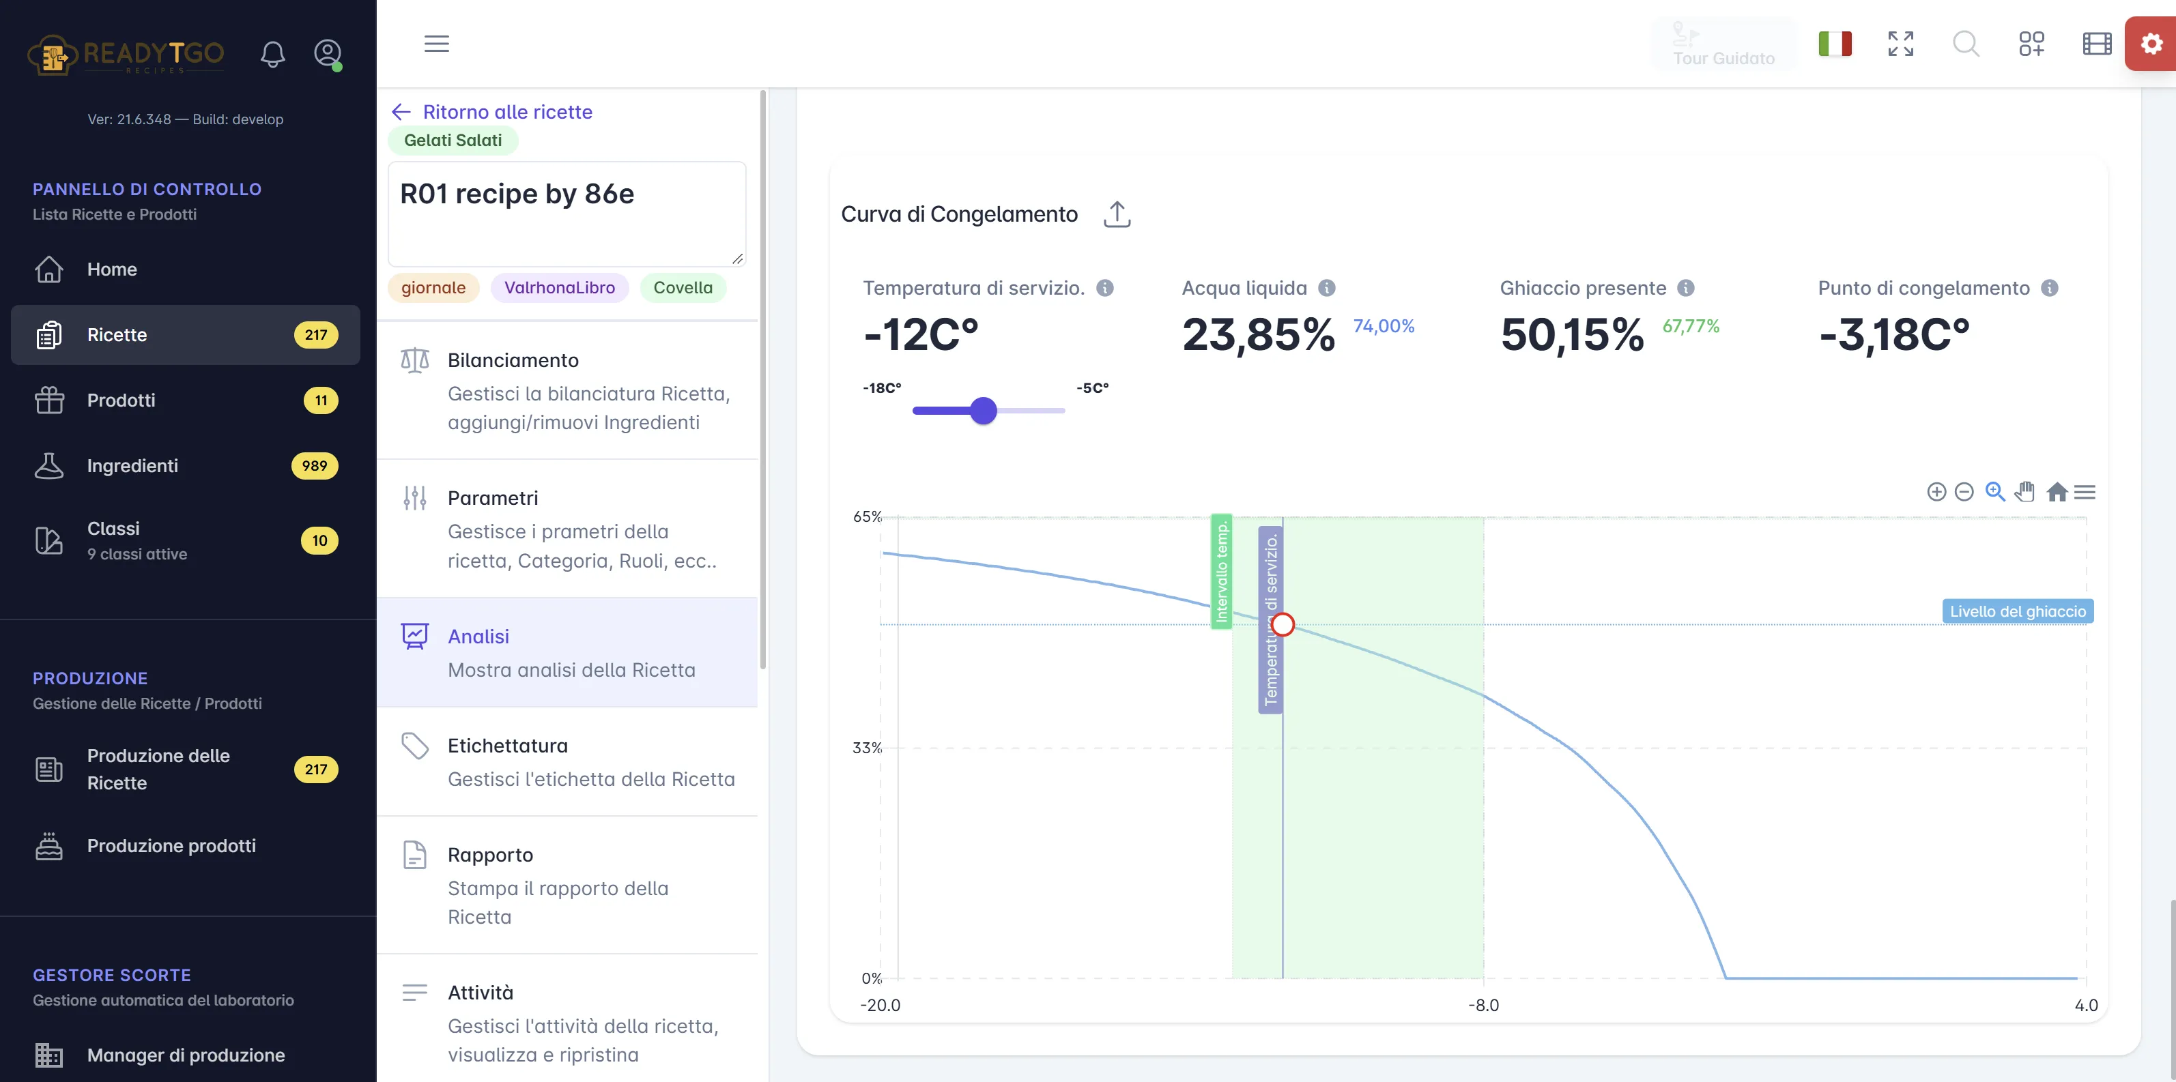This screenshot has width=2176, height=1082.
Task: Open the Rapporto section
Action: click(568, 886)
